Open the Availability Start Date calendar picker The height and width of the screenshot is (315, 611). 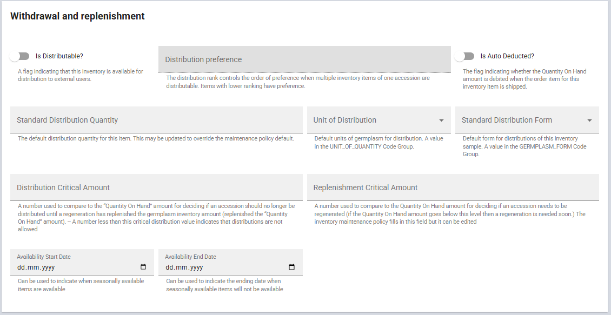point(143,267)
